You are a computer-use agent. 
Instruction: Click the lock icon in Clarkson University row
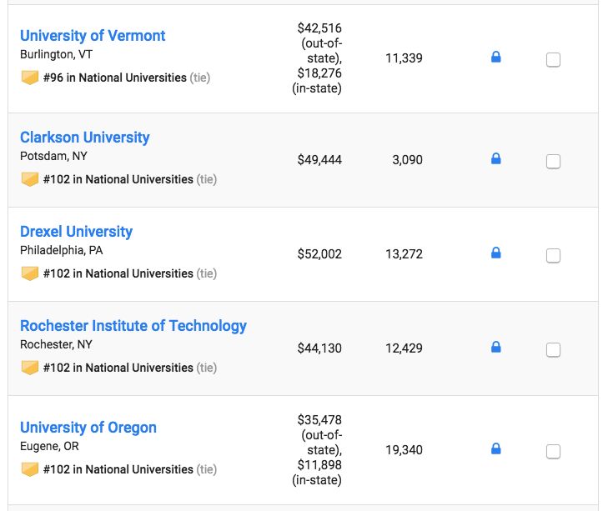coord(495,158)
